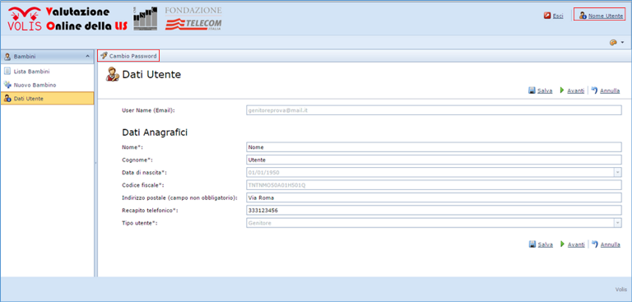Open the Nome Utente profile link
The image size is (632, 302).
(606, 16)
